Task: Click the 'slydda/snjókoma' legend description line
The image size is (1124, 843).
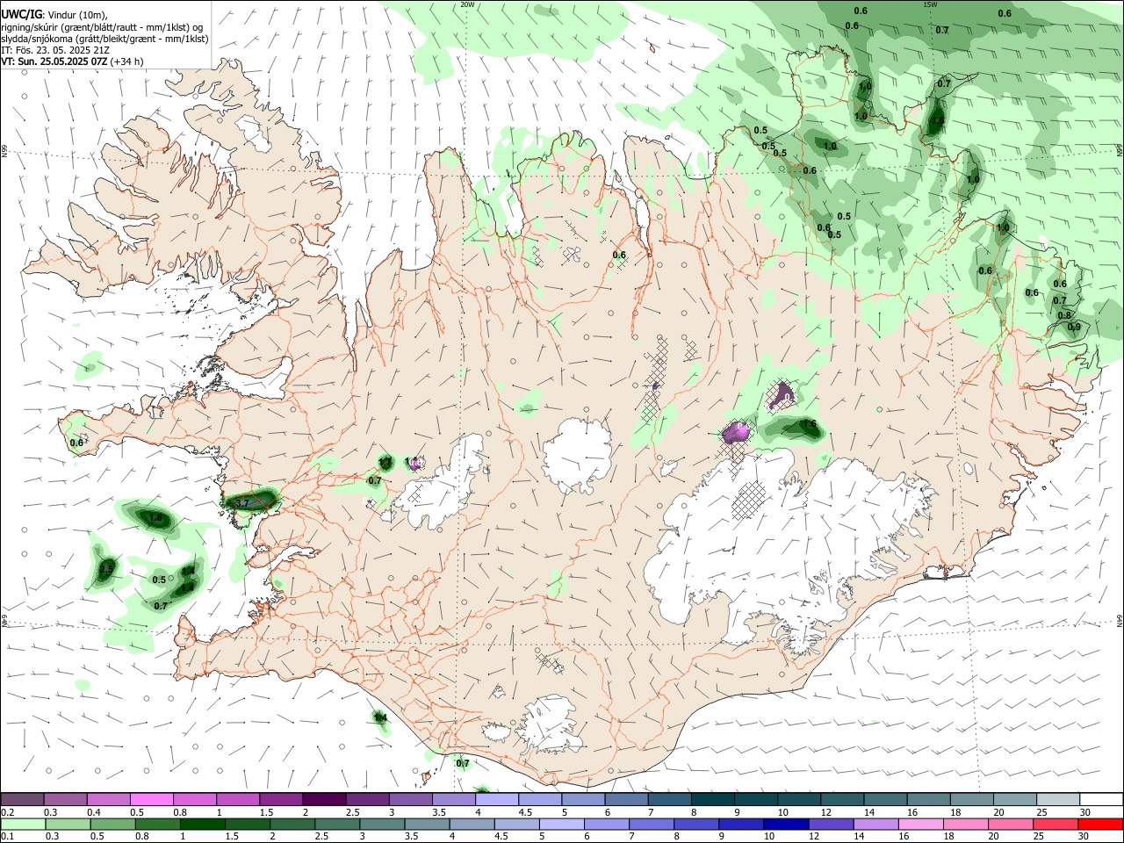Action: 104,39
